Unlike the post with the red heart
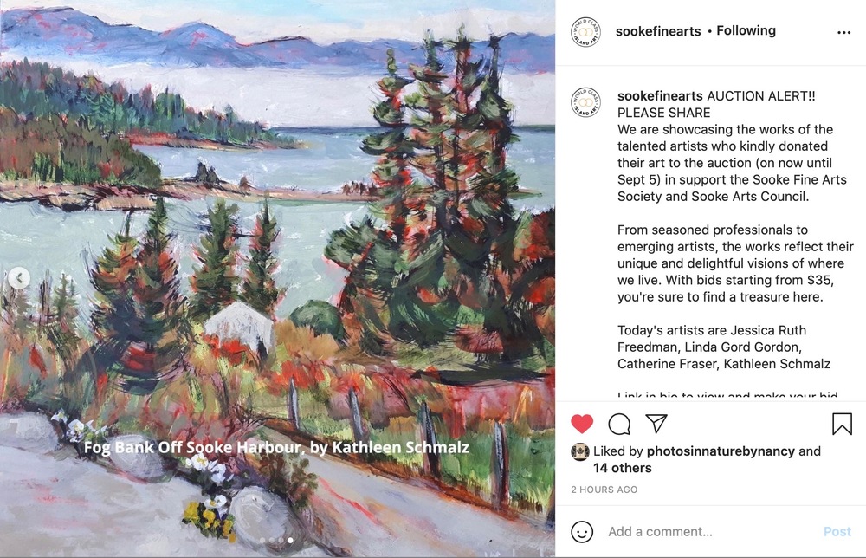Image resolution: width=866 pixels, height=558 pixels. pyautogui.click(x=582, y=424)
